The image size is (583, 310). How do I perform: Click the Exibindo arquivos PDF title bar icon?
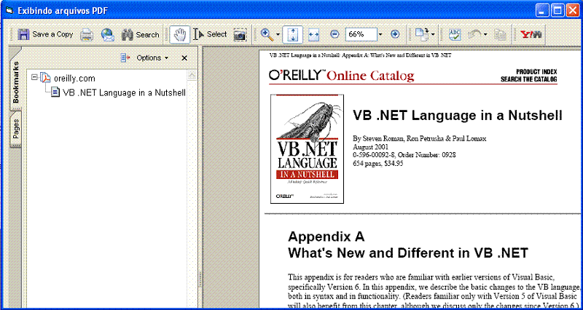9,11
